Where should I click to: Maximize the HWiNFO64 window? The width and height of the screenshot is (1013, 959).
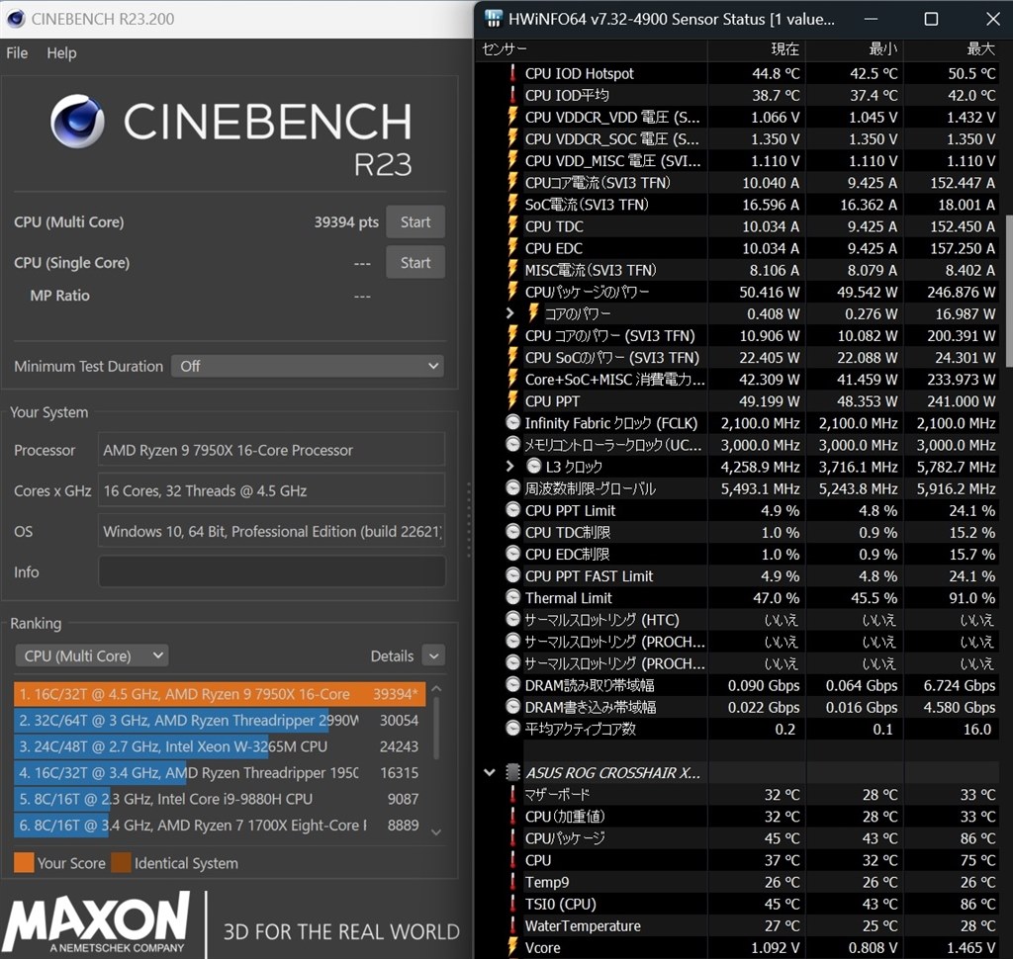931,19
